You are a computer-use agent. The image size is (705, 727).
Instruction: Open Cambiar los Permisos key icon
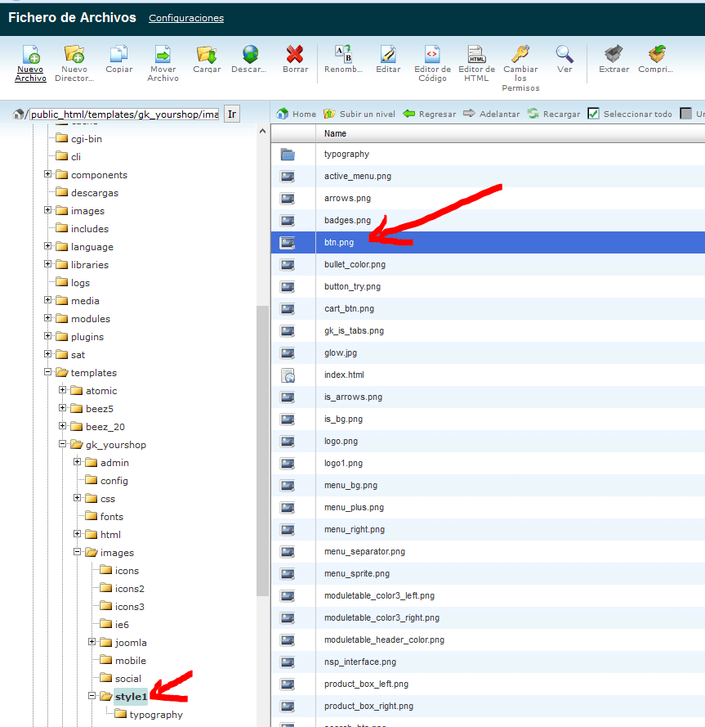pos(520,54)
